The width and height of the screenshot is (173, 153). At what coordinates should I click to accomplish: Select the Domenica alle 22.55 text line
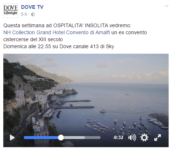pyautogui.click(x=59, y=46)
